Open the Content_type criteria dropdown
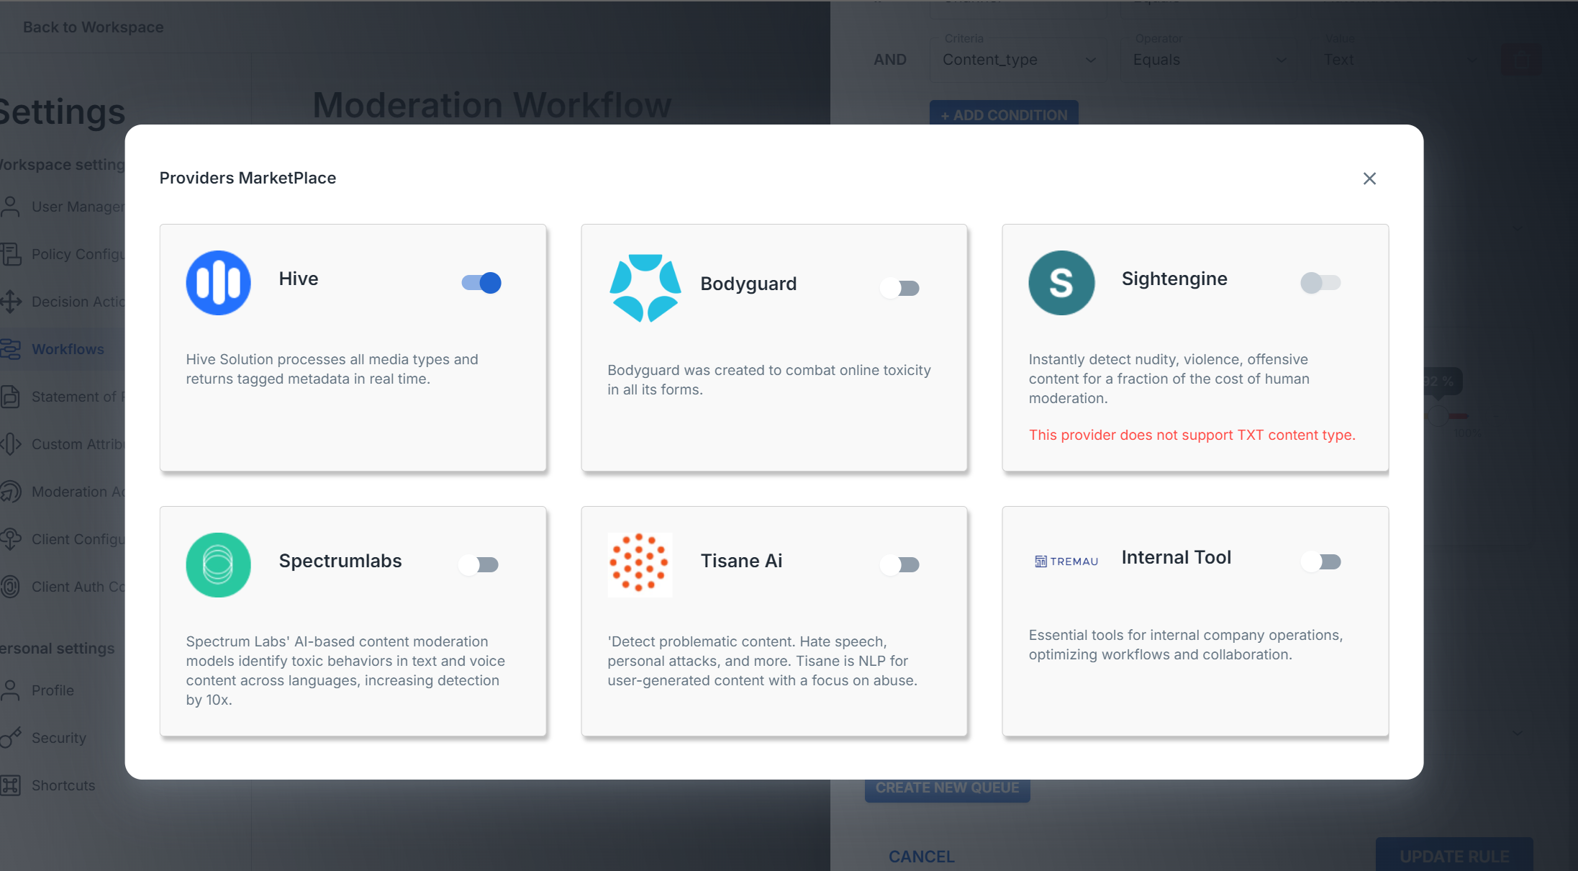Viewport: 1578px width, 871px height. tap(1018, 60)
